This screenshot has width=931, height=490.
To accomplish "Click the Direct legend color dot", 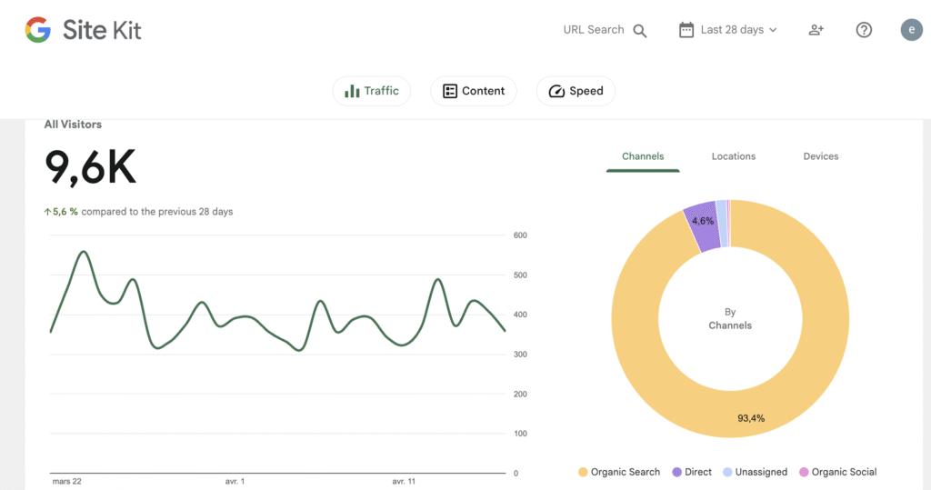I will (x=676, y=472).
